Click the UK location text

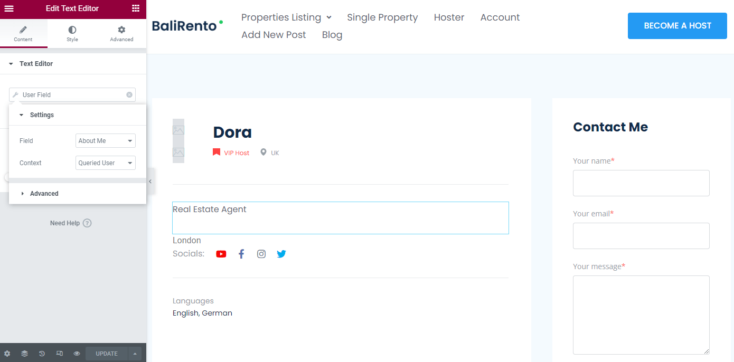coord(275,153)
